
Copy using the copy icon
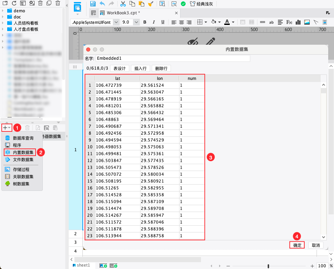click(x=132, y=4)
